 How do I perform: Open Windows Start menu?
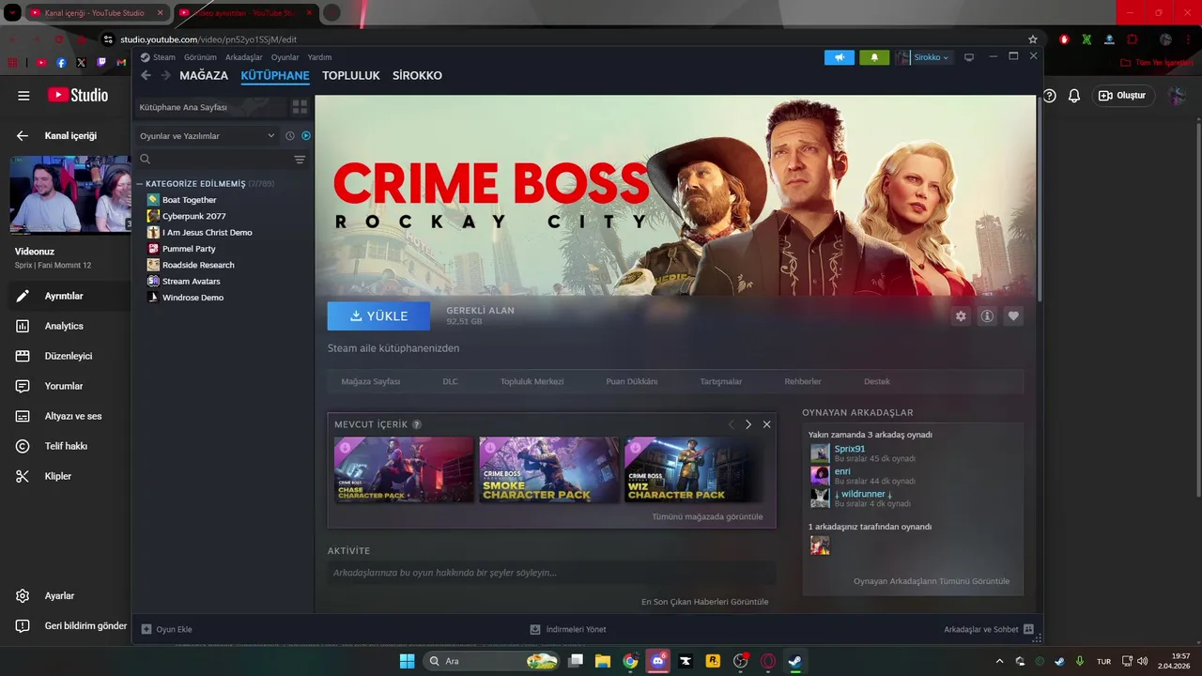[x=407, y=661]
